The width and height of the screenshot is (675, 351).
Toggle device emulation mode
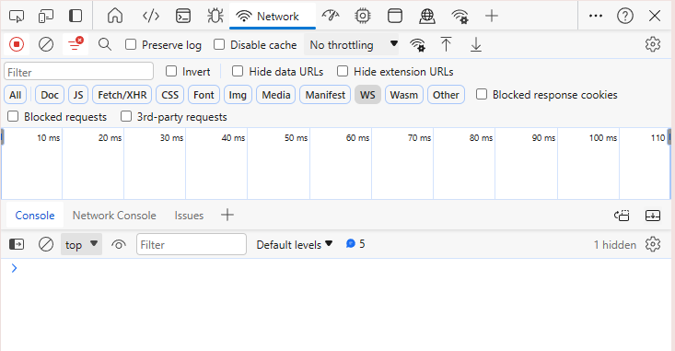pyautogui.click(x=46, y=17)
